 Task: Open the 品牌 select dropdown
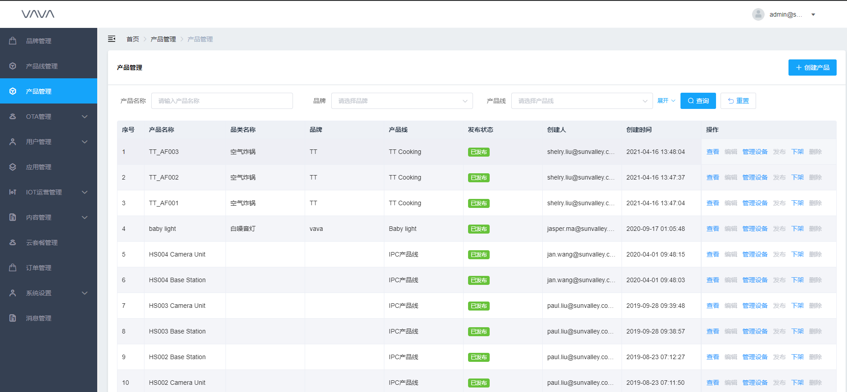(402, 101)
